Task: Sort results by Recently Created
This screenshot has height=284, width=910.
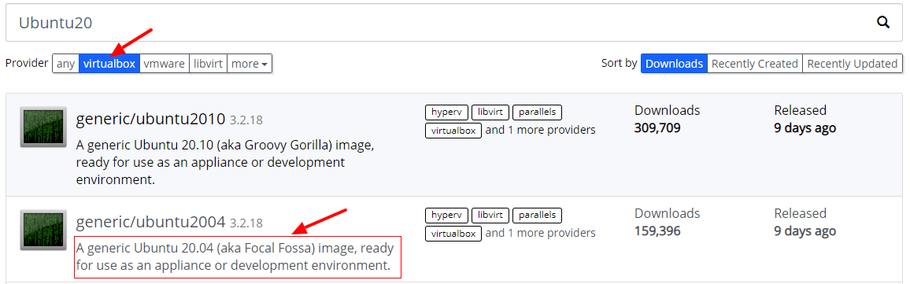Action: point(754,64)
